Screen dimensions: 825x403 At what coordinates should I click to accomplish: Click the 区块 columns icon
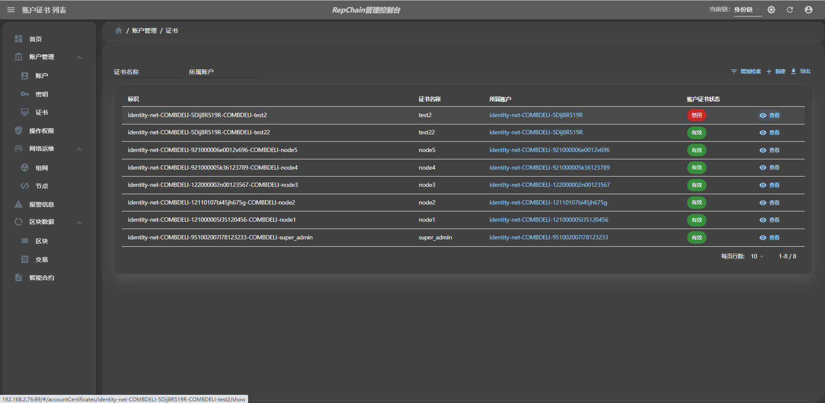point(25,241)
